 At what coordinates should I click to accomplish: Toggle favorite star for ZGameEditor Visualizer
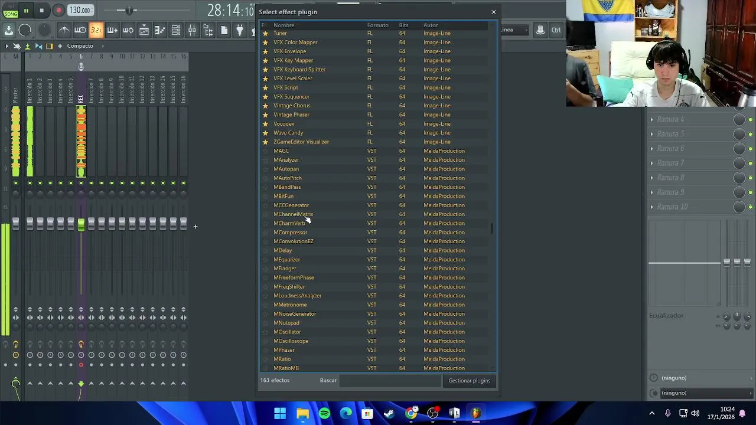(265, 142)
